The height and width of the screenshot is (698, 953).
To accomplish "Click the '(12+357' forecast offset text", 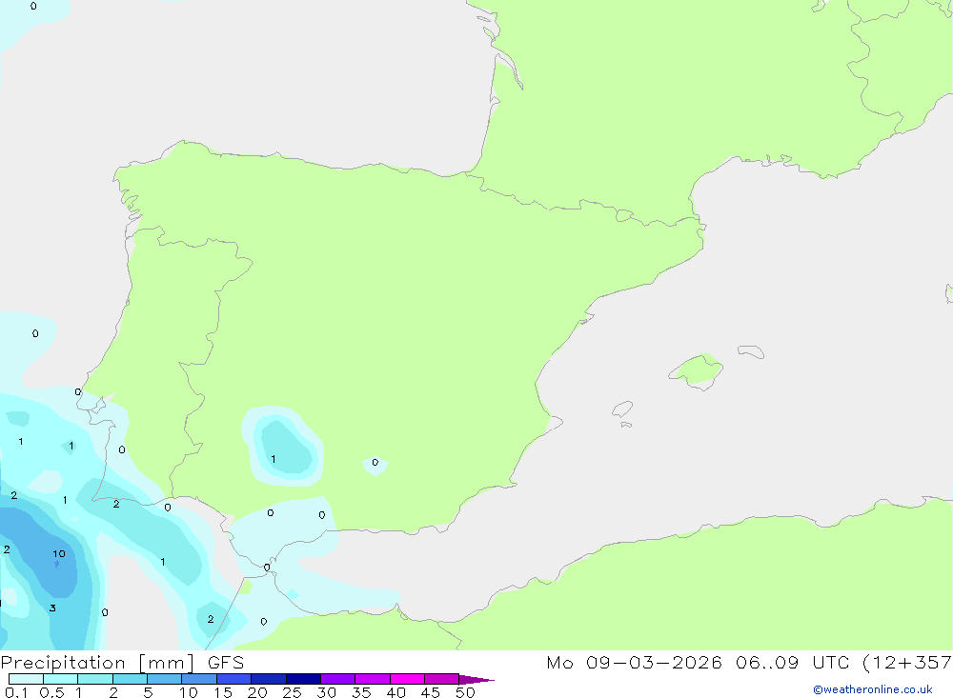I will [907, 662].
